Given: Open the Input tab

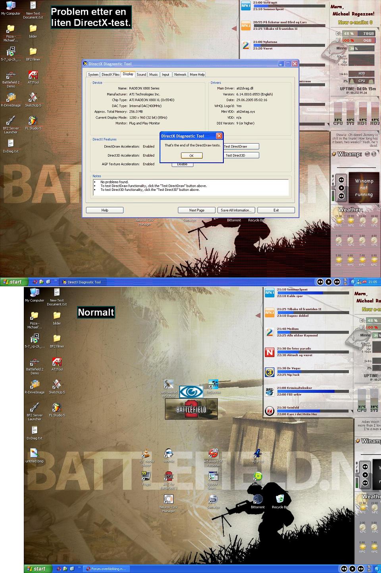Looking at the screenshot, I should pos(165,74).
